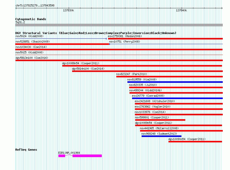Select nsv968248 (Sudmant2013) gain variant
The image size is (230, 170).
[159, 134]
